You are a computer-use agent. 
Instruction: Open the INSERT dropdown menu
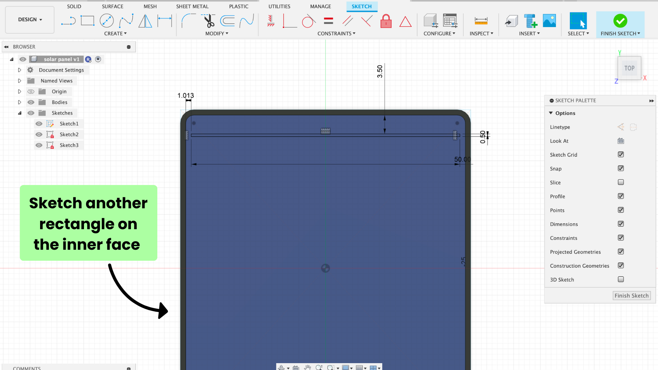click(x=529, y=34)
